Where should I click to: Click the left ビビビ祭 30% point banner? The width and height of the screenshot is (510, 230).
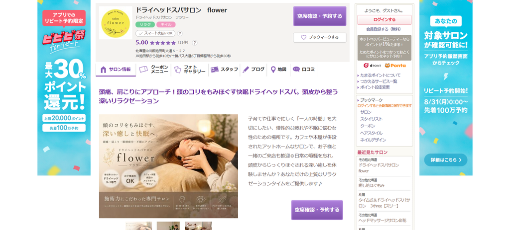(64, 87)
